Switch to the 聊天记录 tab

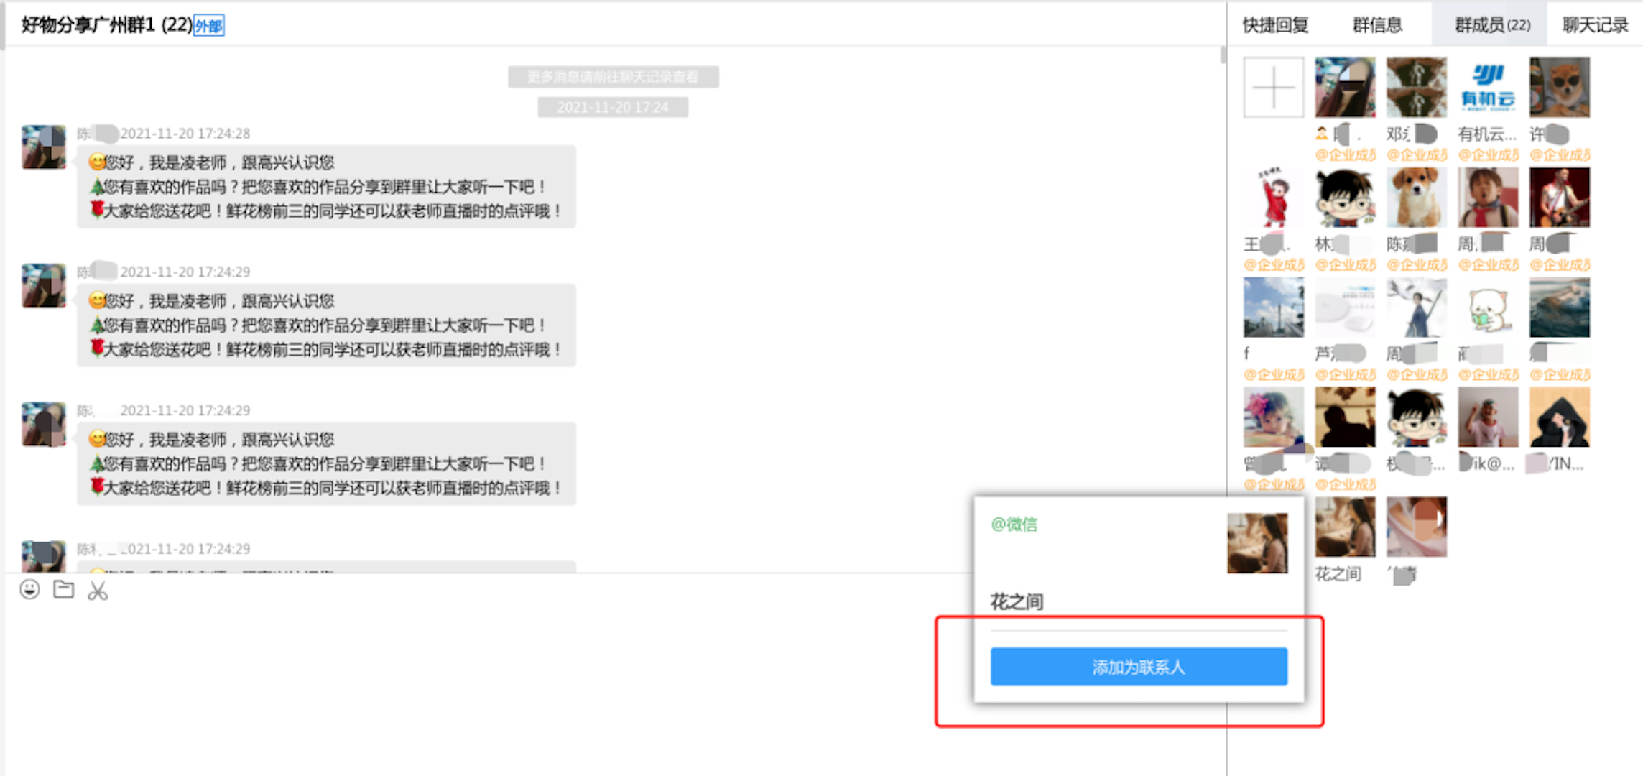(x=1593, y=24)
